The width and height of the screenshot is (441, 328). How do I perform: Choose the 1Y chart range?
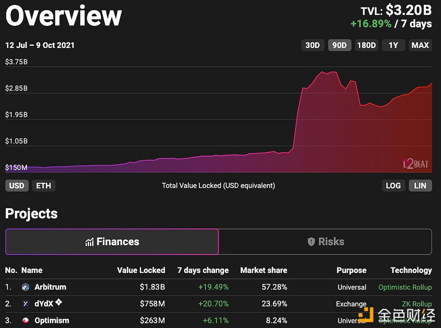click(394, 45)
